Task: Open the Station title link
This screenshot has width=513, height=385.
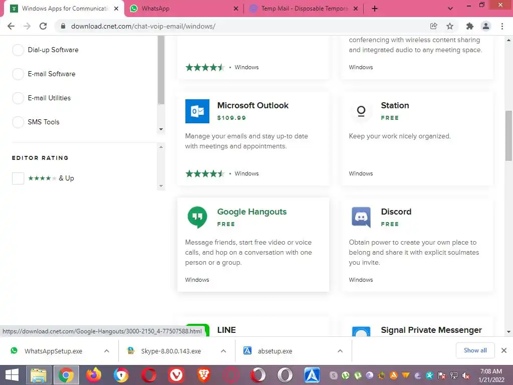Action: pyautogui.click(x=395, y=105)
